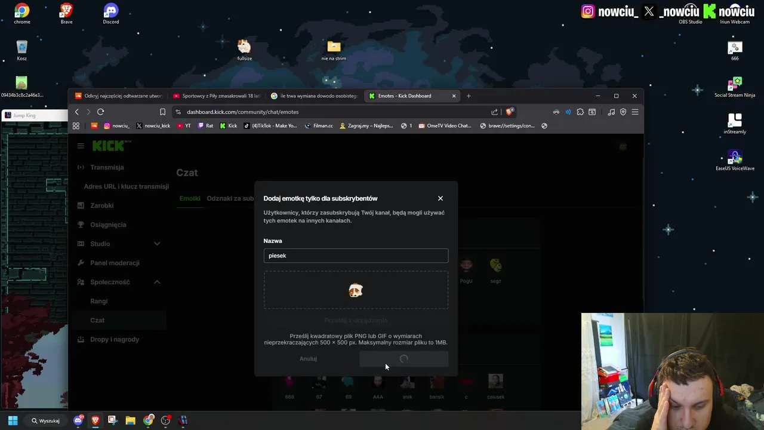The image size is (764, 430).
Task: Open Brave Shields icon
Action: 509,112
